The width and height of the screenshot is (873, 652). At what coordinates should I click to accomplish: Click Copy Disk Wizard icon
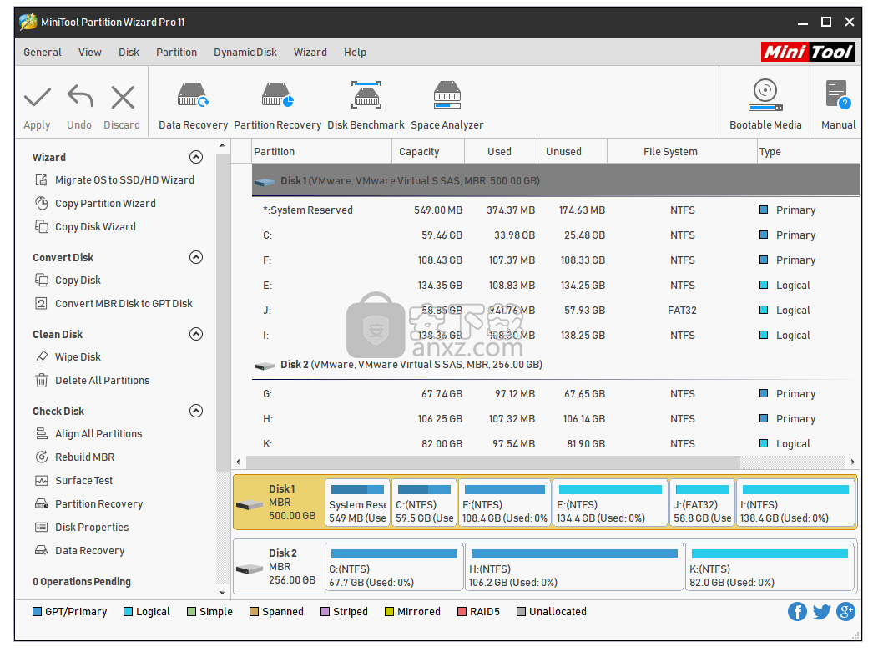tap(41, 226)
